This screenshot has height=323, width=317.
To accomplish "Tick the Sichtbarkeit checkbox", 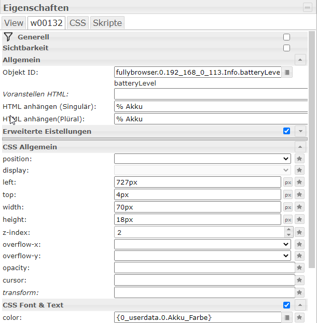I will pos(286,48).
